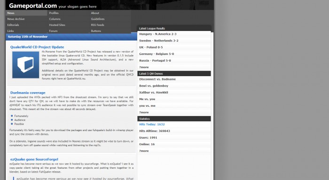329x180 pixels.
Task: Open the Guidelines page
Action: coord(98,19)
